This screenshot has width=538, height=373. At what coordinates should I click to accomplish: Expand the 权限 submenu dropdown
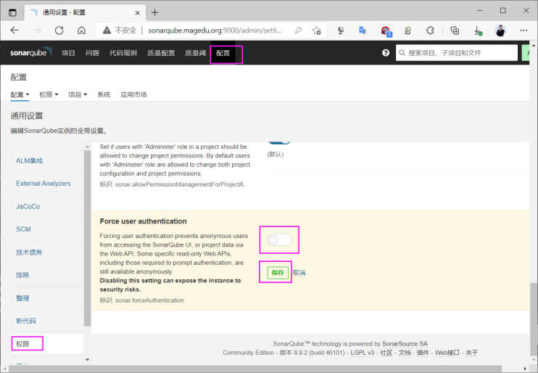pos(49,94)
